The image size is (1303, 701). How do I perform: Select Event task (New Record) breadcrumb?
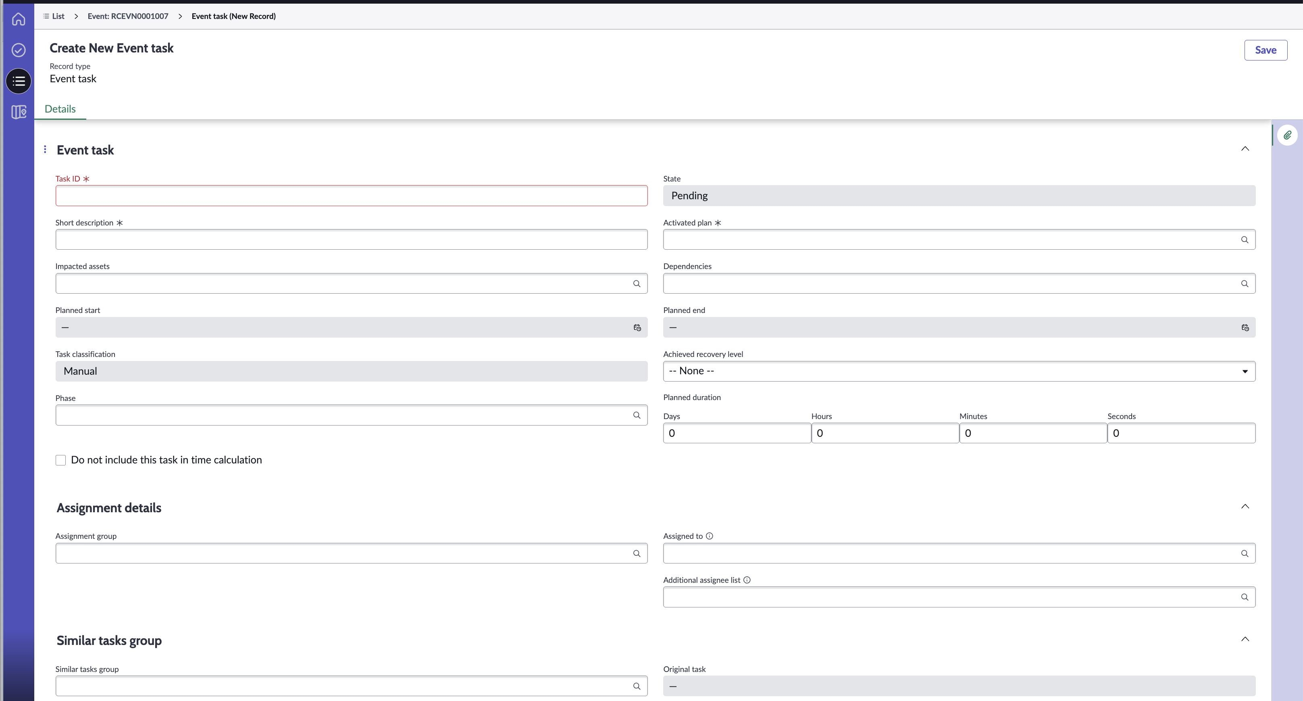click(234, 16)
